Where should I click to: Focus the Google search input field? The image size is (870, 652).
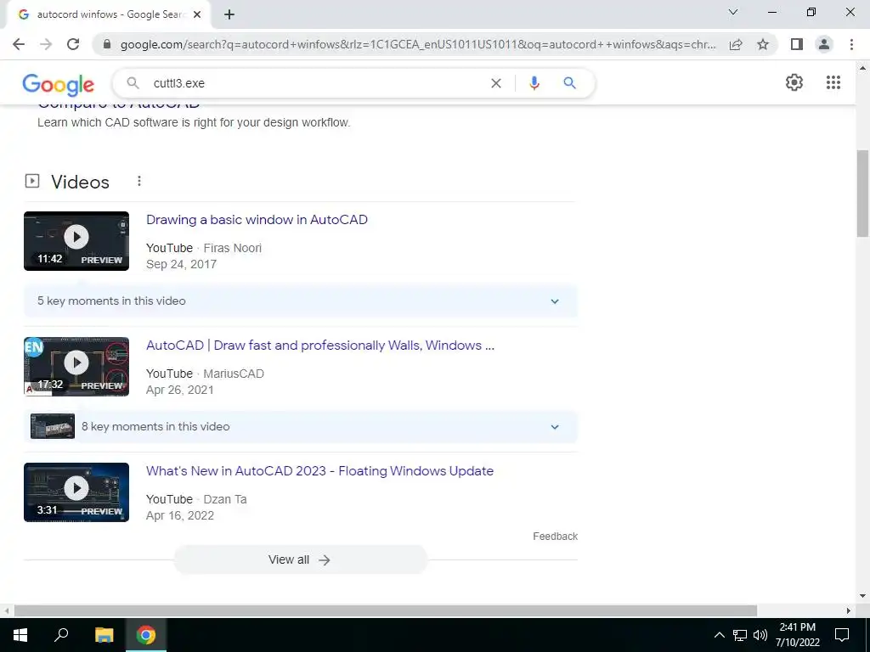click(x=316, y=83)
